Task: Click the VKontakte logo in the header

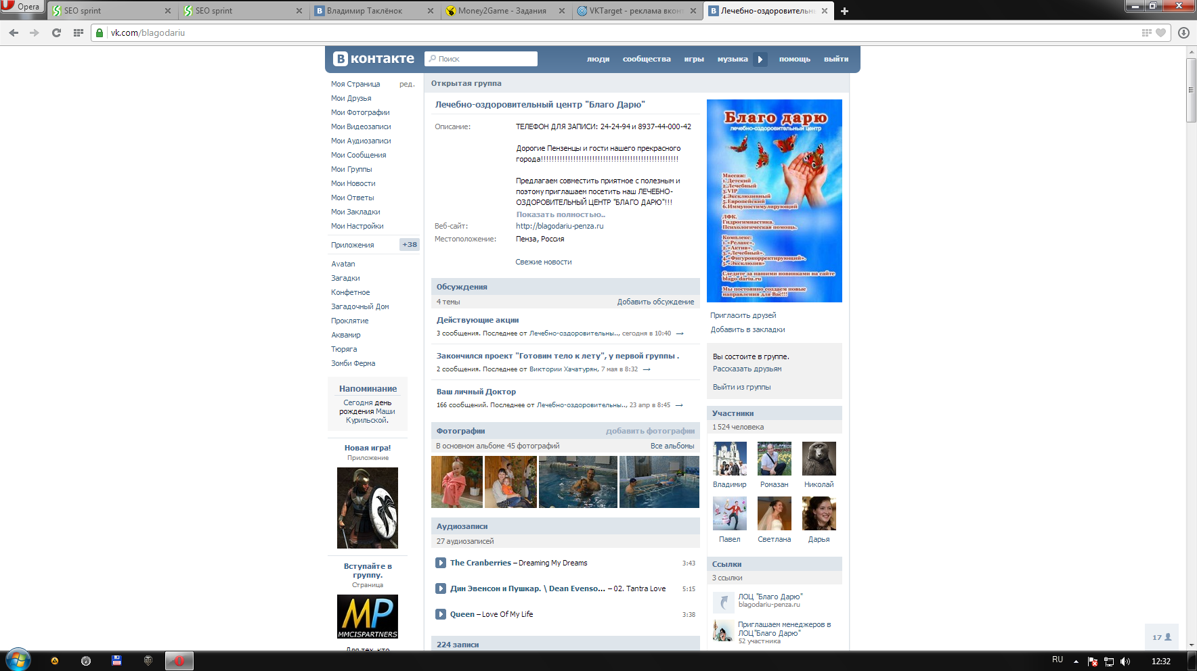Action: (374, 59)
